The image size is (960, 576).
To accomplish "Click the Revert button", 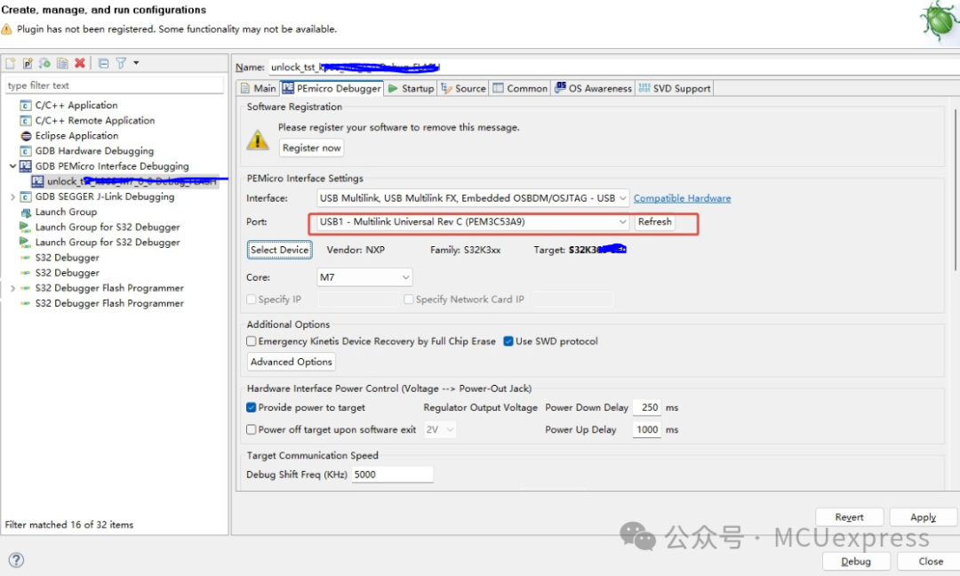I will point(849,517).
